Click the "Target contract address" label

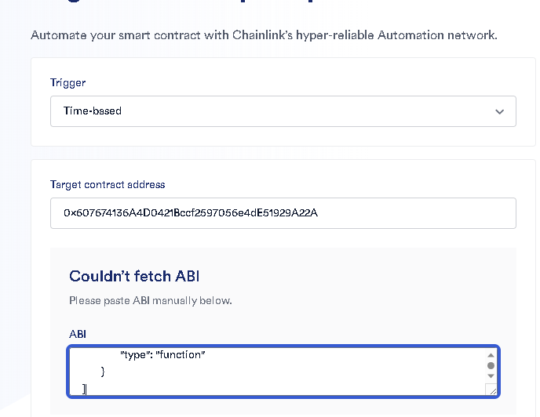(x=108, y=184)
